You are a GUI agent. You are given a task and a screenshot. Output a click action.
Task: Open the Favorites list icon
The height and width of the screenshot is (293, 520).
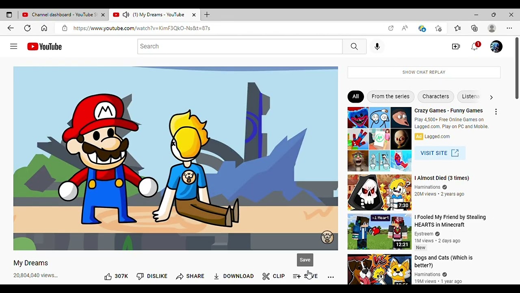pos(457,28)
